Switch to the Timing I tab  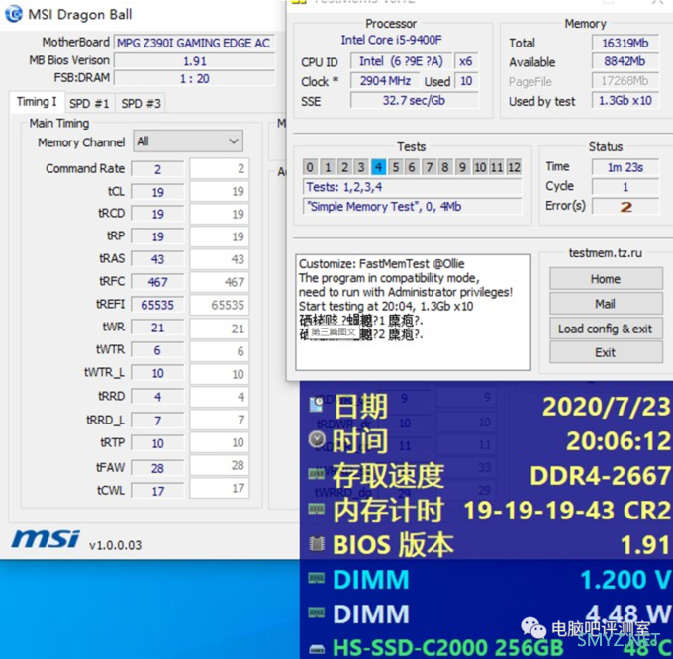pos(37,102)
